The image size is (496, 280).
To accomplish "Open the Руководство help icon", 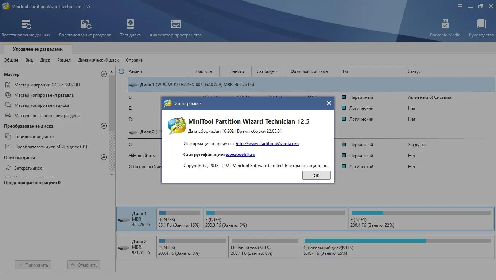I will tap(481, 27).
